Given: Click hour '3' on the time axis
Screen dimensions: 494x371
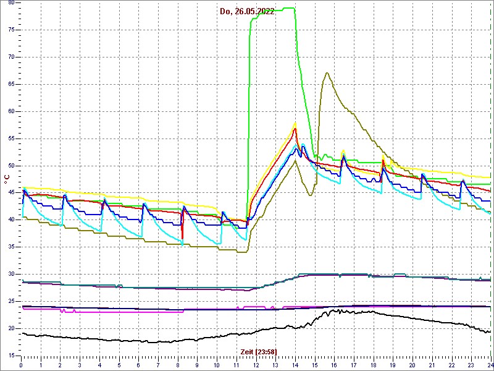Looking at the screenshot, I should [80, 364].
